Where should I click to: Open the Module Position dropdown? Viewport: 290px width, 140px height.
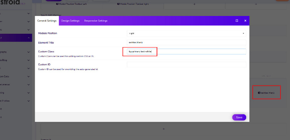pyautogui.click(x=186, y=33)
